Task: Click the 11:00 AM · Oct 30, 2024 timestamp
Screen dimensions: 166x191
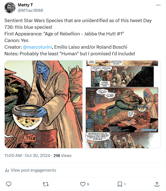Action: pos(28,156)
